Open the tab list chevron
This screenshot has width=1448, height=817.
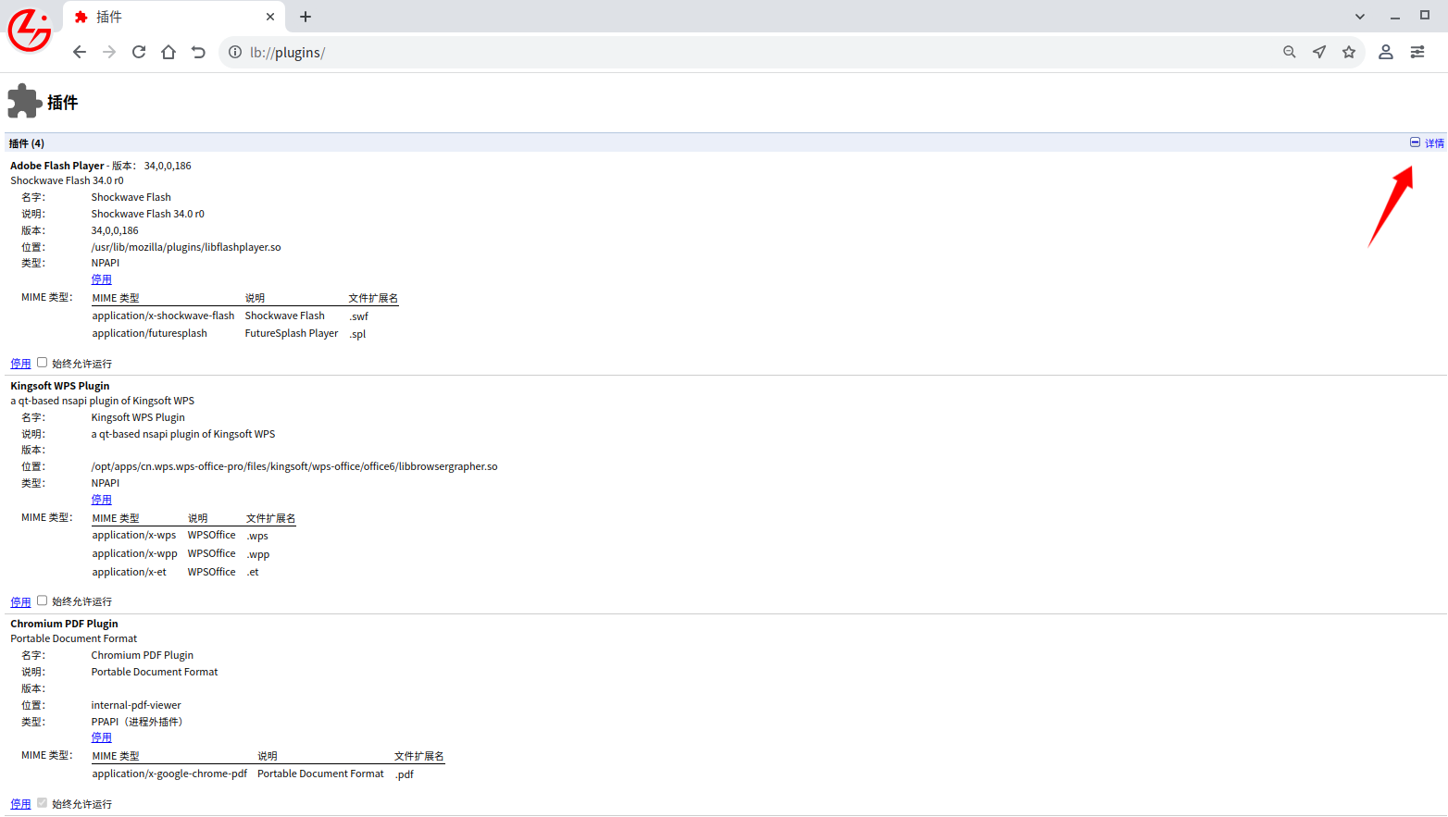click(1360, 17)
